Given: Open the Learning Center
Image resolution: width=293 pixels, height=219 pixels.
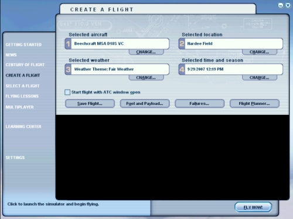Looking at the screenshot, I should (x=23, y=126).
